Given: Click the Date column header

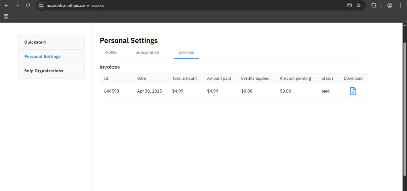Looking at the screenshot, I should click(141, 78).
